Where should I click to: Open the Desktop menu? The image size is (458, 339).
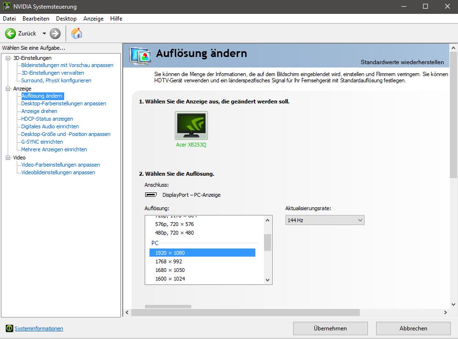(66, 19)
